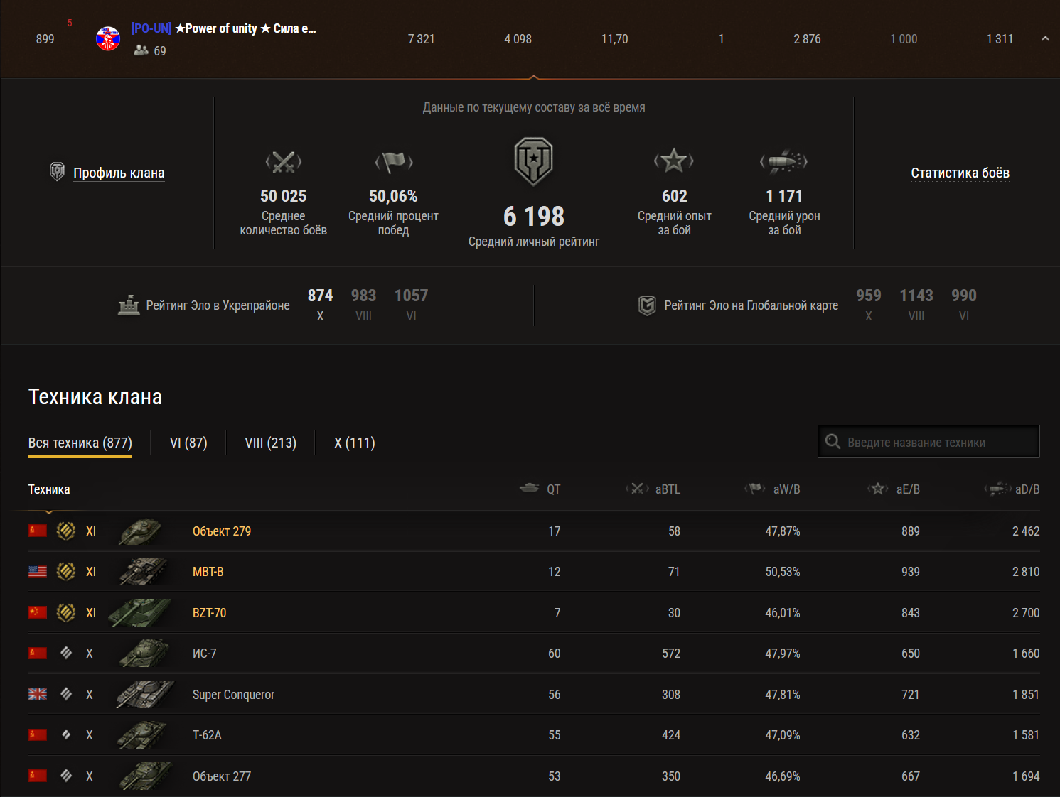
Task: Click the crossed swords average battles icon
Action: coord(284,163)
